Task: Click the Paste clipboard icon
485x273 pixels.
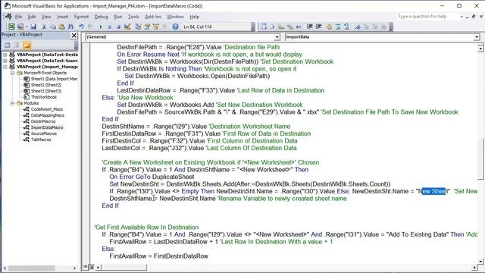Action: [61, 27]
